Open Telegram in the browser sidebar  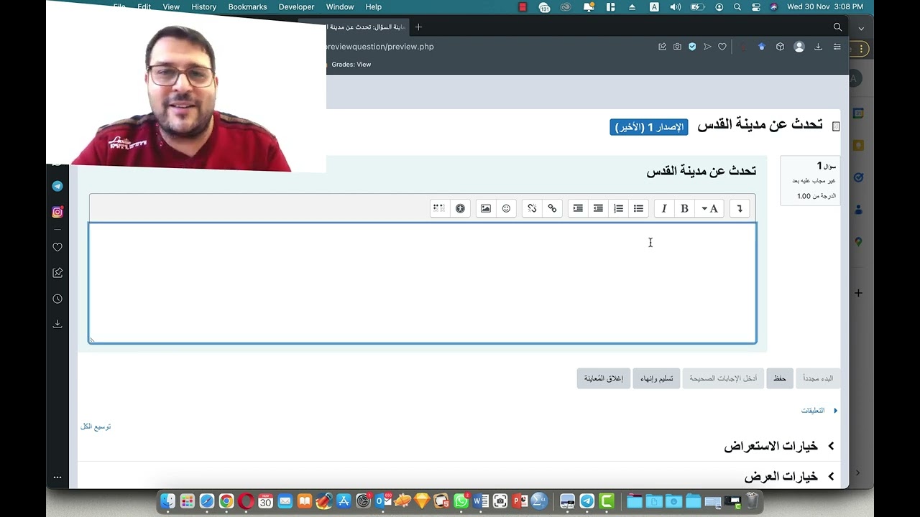(x=57, y=186)
